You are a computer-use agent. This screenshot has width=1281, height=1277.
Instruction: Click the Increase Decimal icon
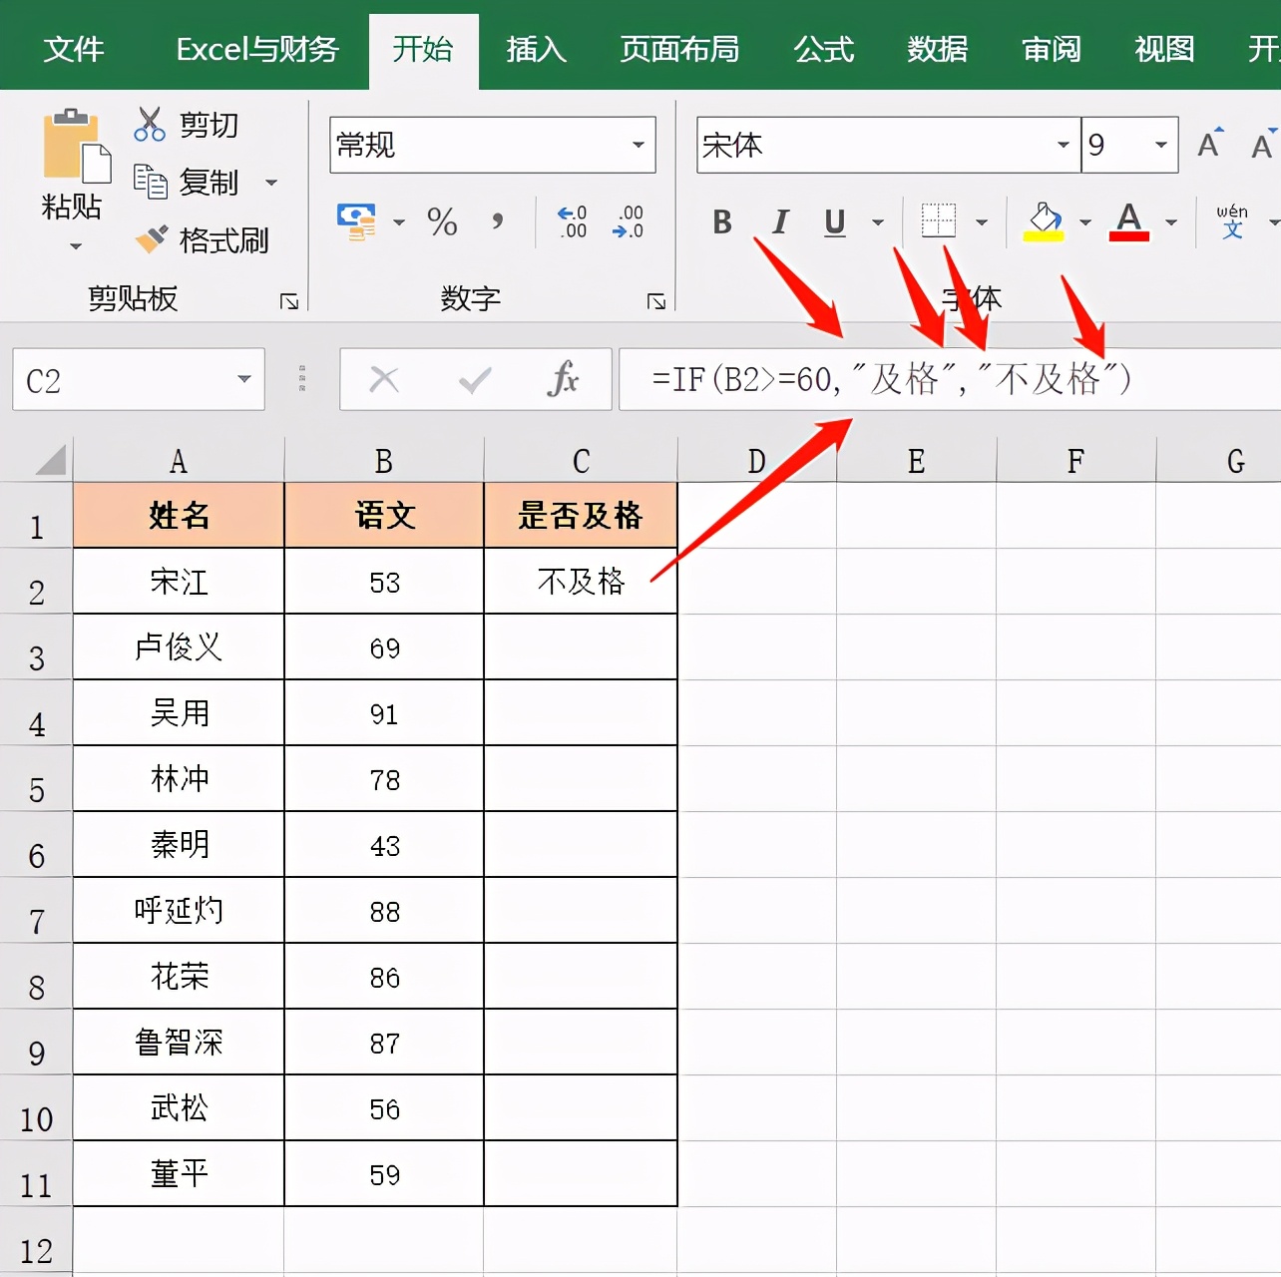[570, 221]
